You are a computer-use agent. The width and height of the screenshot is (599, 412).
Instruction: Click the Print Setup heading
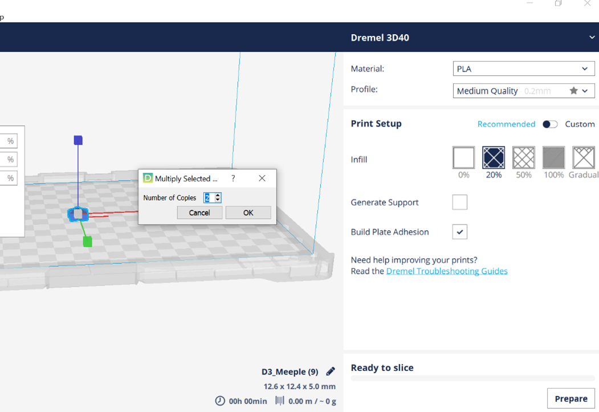tap(376, 124)
